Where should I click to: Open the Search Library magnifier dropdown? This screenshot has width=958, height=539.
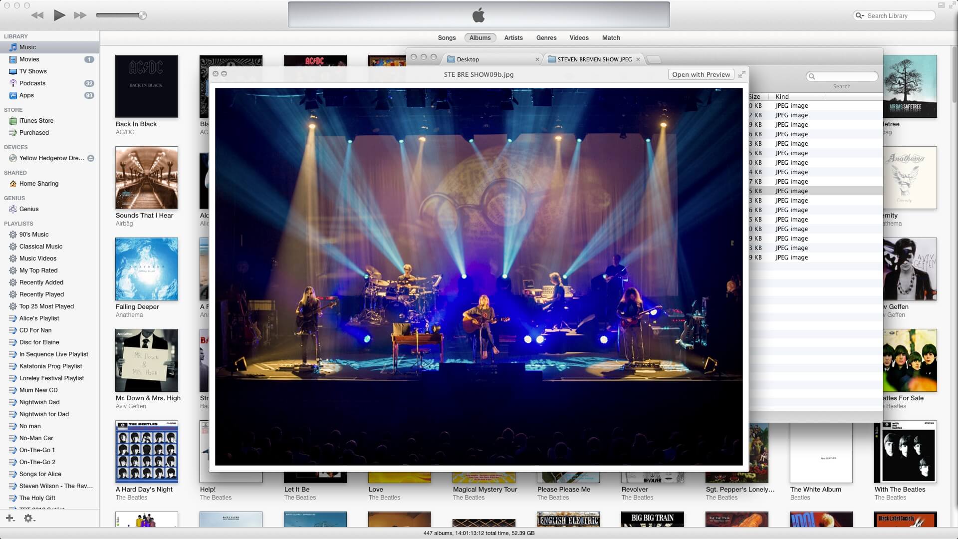(x=860, y=16)
